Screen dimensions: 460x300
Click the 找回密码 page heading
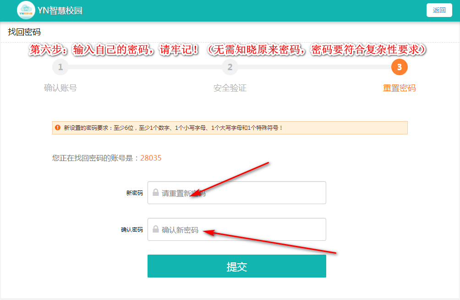(24, 32)
